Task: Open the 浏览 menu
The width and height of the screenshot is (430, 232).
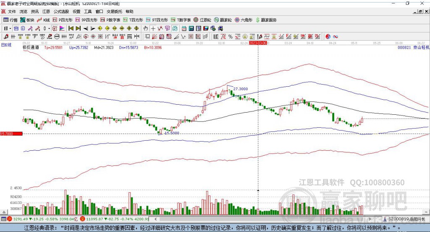Action: click(x=24, y=11)
